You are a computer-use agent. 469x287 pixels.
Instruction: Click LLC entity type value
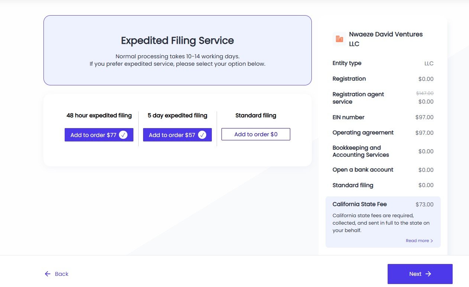click(x=429, y=63)
